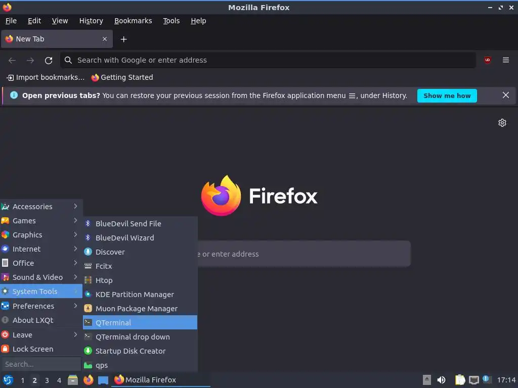Click the show desktop panel icon

pos(103,380)
